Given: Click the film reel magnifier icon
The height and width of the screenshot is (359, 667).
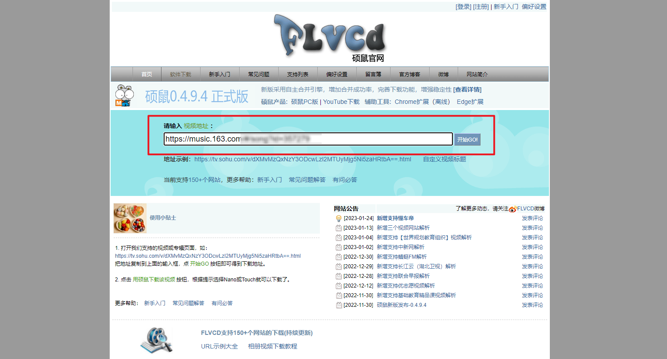Looking at the screenshot, I should click(157, 340).
